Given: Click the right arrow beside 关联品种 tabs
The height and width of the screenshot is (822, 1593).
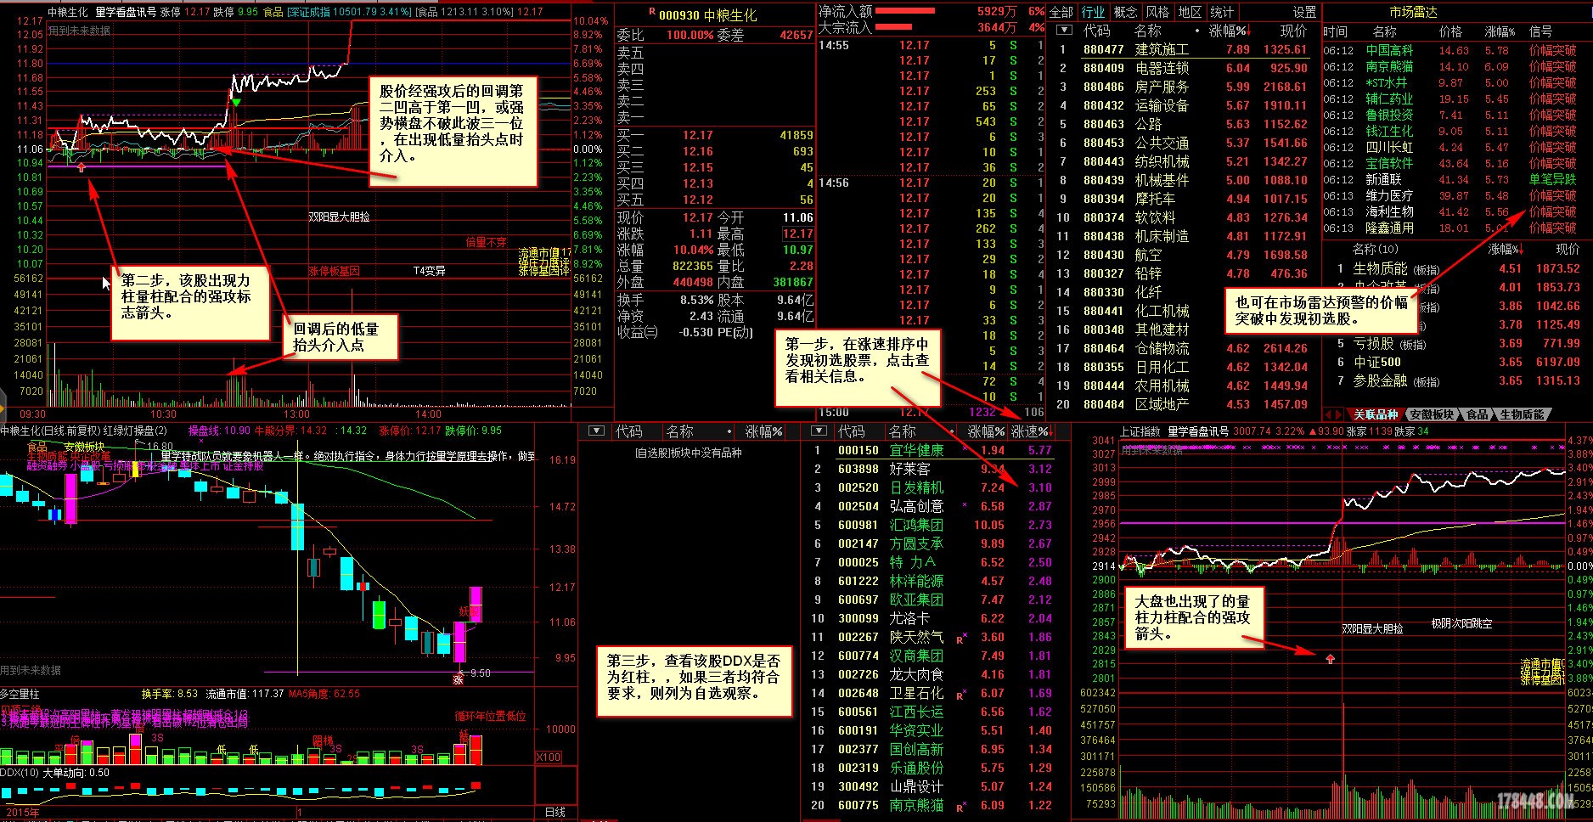Looking at the screenshot, I should (1341, 414).
